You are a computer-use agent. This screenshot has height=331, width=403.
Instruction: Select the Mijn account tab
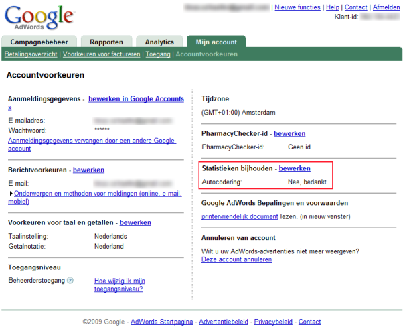216,42
